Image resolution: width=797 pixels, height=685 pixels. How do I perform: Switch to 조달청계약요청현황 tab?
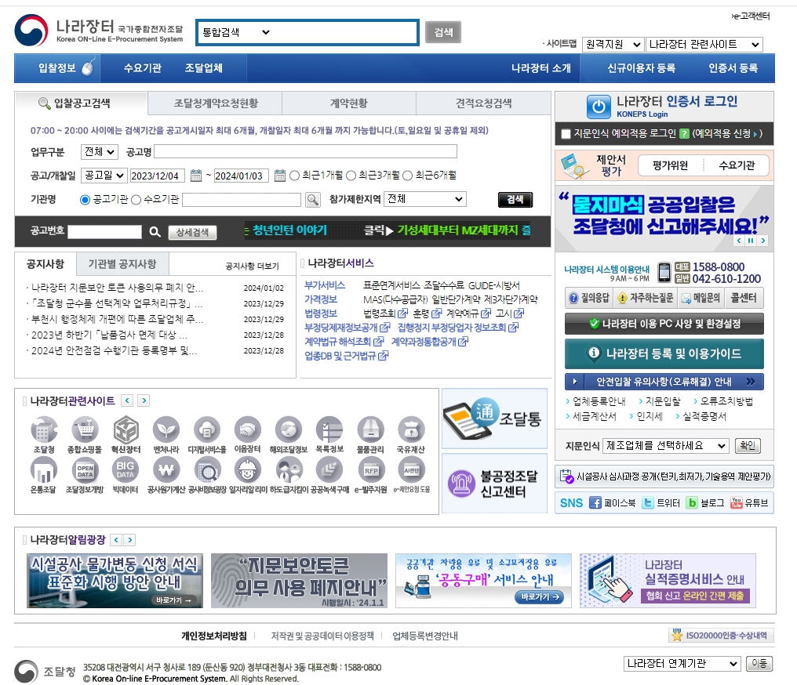216,103
